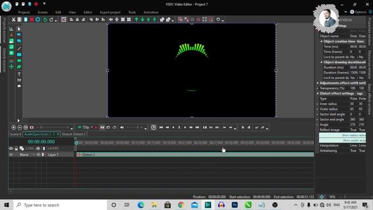Collapse Object drawing duration section
Screen dimensions: 373x210
(321, 62)
